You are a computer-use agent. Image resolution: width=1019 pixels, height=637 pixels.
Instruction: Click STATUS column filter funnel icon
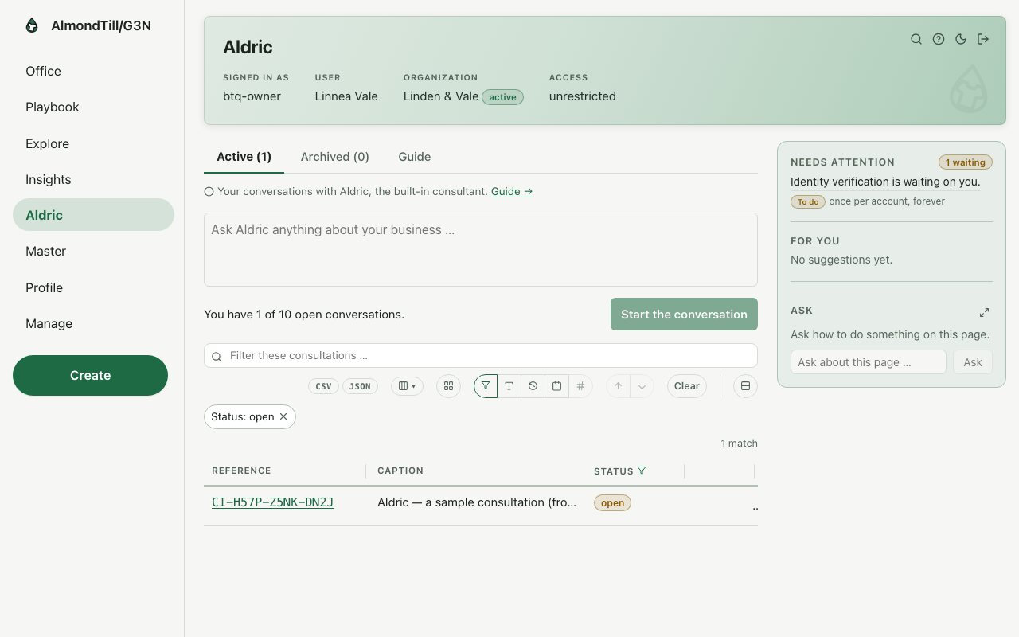point(642,471)
